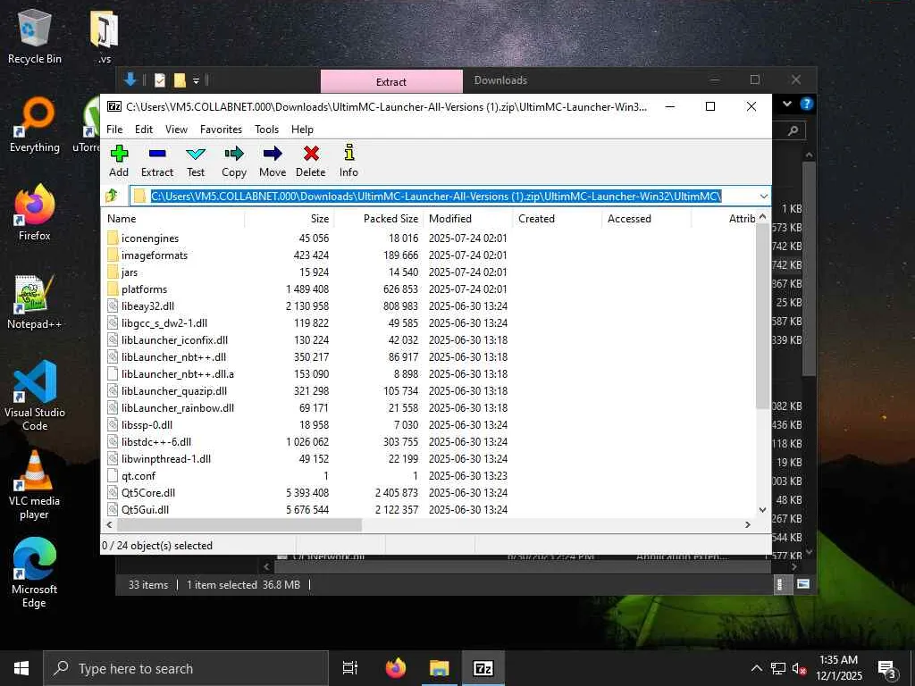
Task: Select libLauncher_nbt++.dll file
Action: point(173,356)
